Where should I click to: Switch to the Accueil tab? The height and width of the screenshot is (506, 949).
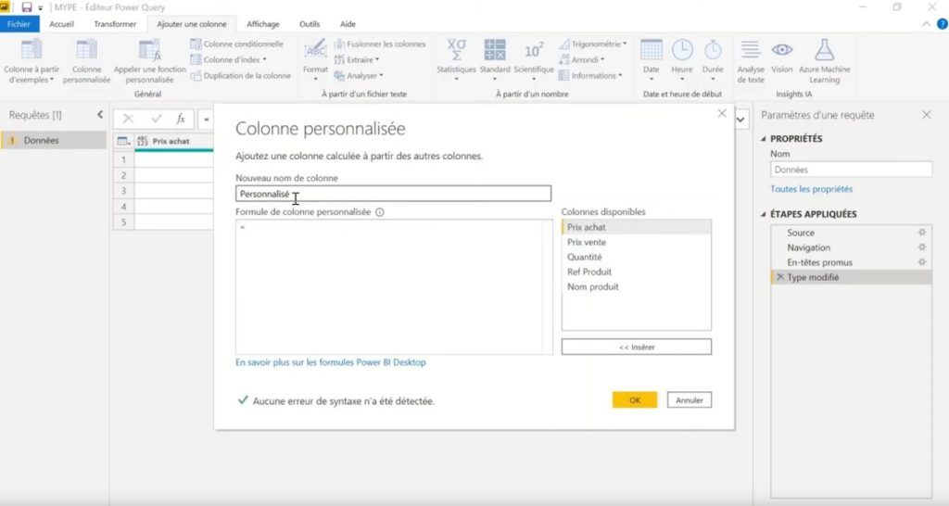click(62, 24)
